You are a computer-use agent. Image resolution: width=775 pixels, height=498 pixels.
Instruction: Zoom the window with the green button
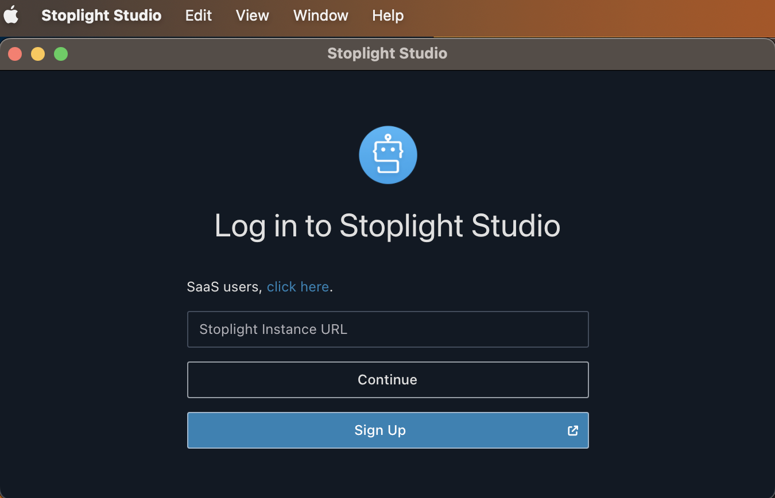[61, 54]
